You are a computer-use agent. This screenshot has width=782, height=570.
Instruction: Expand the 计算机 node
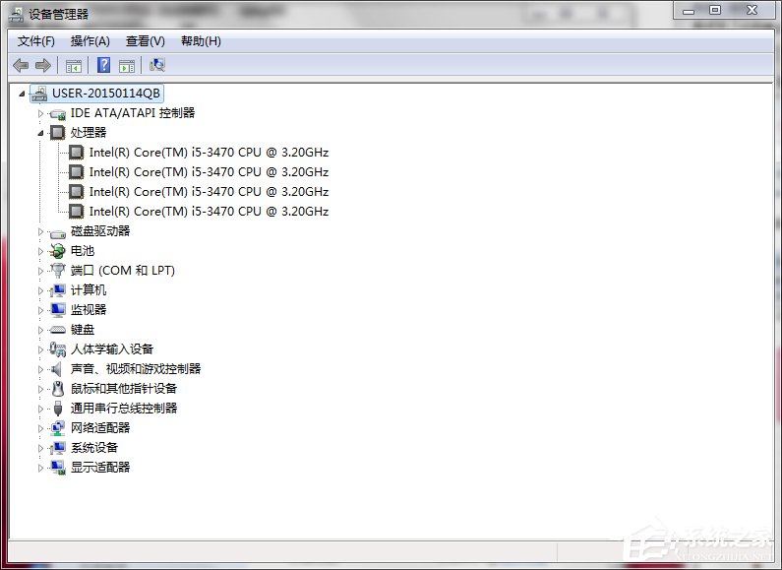pos(40,290)
